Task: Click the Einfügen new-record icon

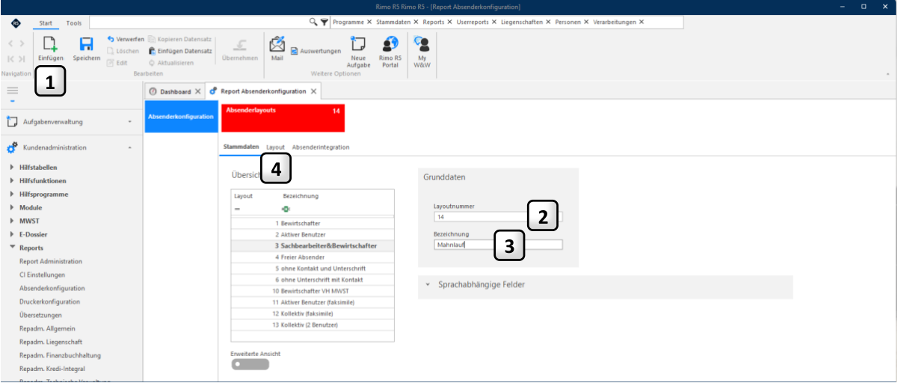Action: pos(50,44)
